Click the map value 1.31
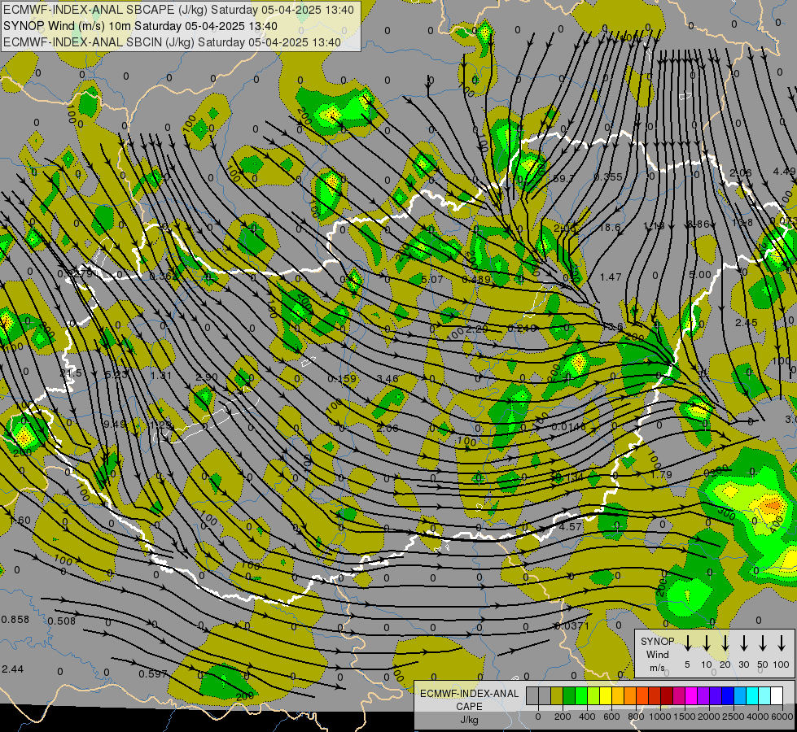 (161, 376)
